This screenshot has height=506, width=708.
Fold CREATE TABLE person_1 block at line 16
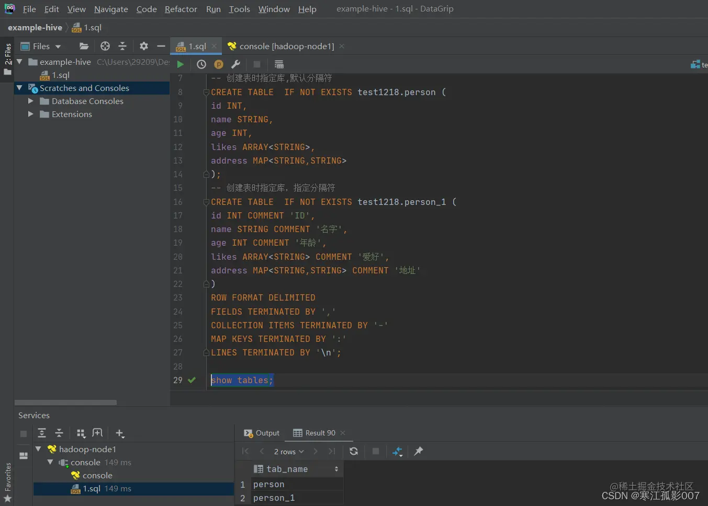pos(206,202)
